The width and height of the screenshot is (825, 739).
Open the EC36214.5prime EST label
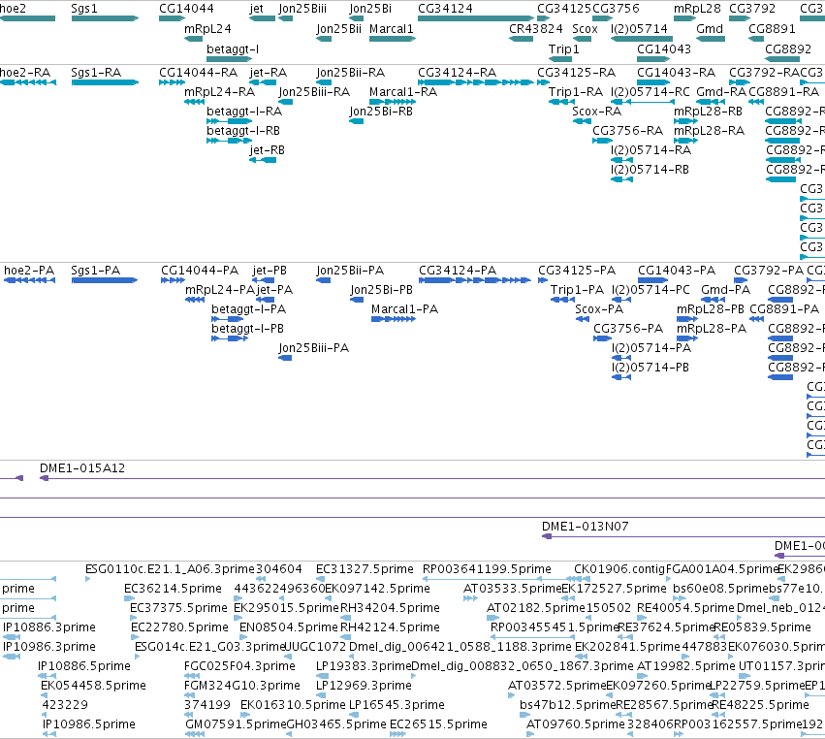click(174, 589)
